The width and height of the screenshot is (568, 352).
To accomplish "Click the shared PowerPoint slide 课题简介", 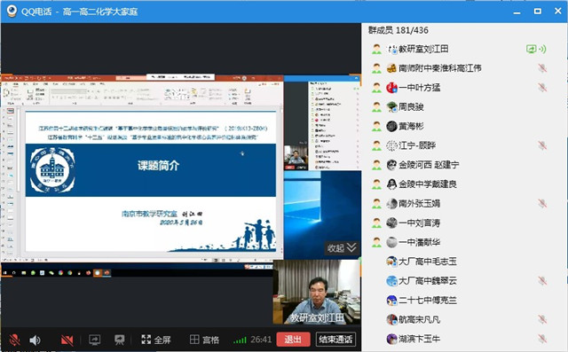I will click(151, 181).
